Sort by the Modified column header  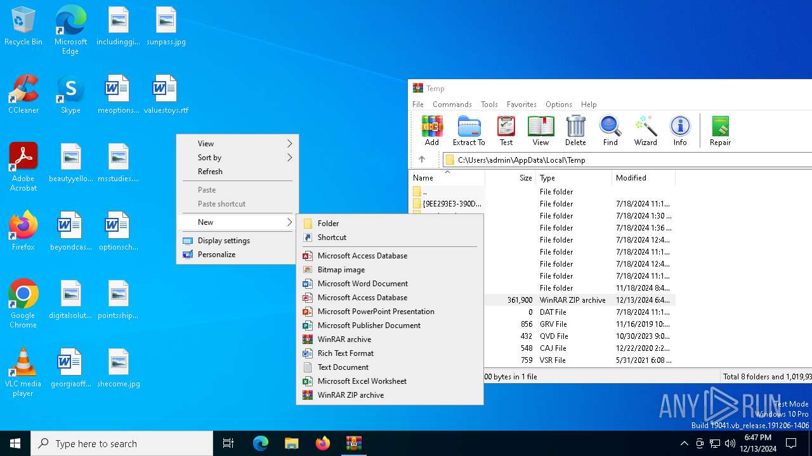644,178
